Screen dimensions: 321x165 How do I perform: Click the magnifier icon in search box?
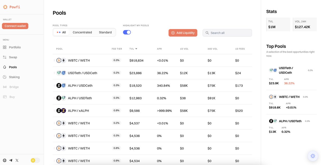(207, 33)
